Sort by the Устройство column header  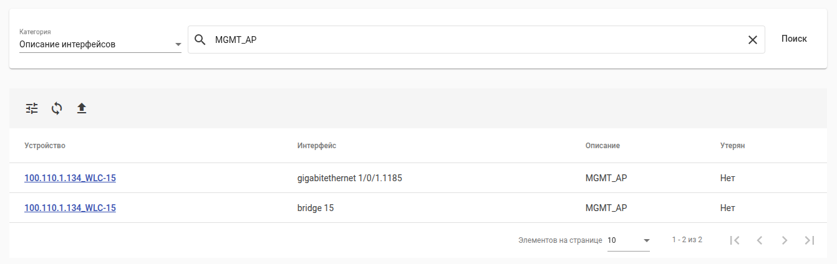tap(45, 146)
